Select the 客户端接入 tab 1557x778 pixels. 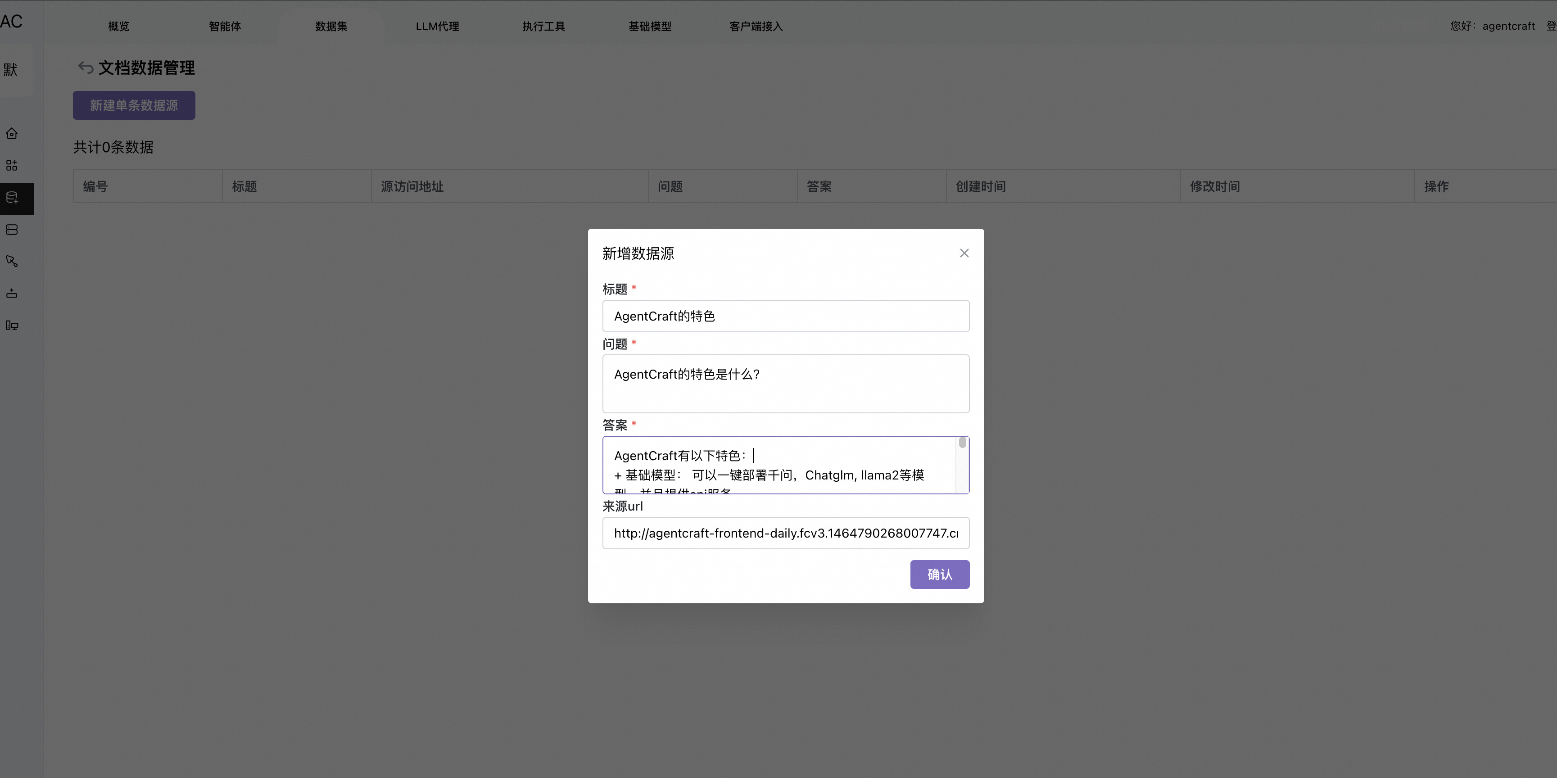tap(756, 26)
